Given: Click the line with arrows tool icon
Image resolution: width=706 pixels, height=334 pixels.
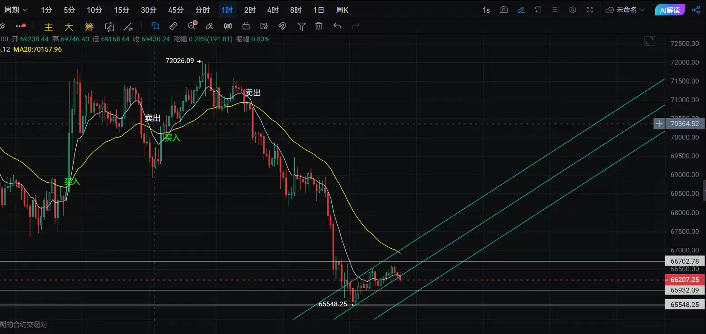Looking at the screenshot, I should pos(129,27).
